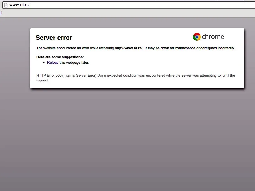Click the empty right side of address bar
The width and height of the screenshot is (255, 191).
[x=191, y=5]
